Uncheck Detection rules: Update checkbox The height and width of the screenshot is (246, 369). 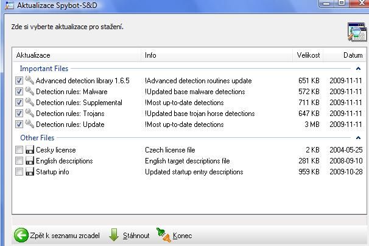click(x=19, y=124)
